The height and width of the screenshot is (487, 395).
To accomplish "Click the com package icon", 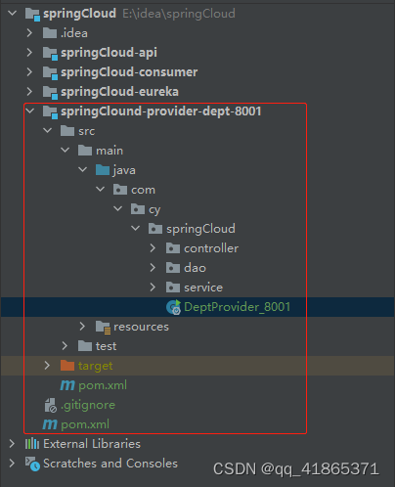I will tap(120, 190).
